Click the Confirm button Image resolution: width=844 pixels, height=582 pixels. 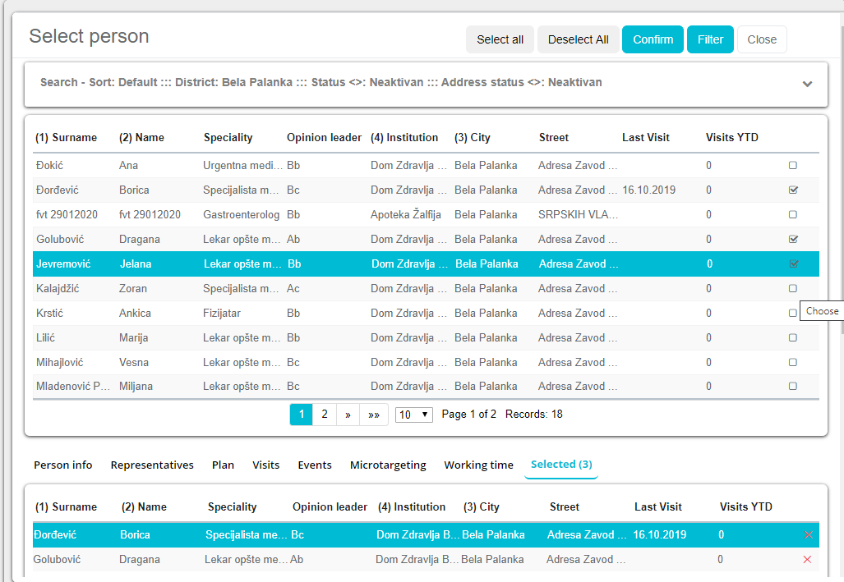point(653,39)
